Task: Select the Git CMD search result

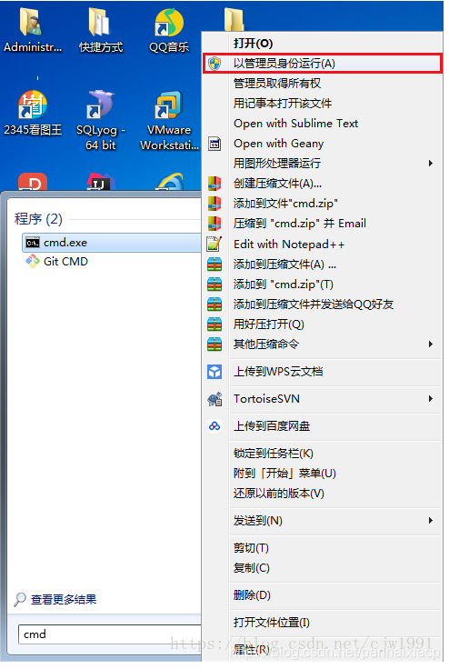Action: [x=113, y=264]
